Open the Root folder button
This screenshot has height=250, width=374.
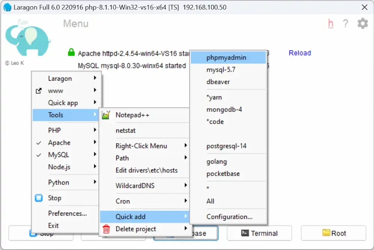click(x=334, y=233)
